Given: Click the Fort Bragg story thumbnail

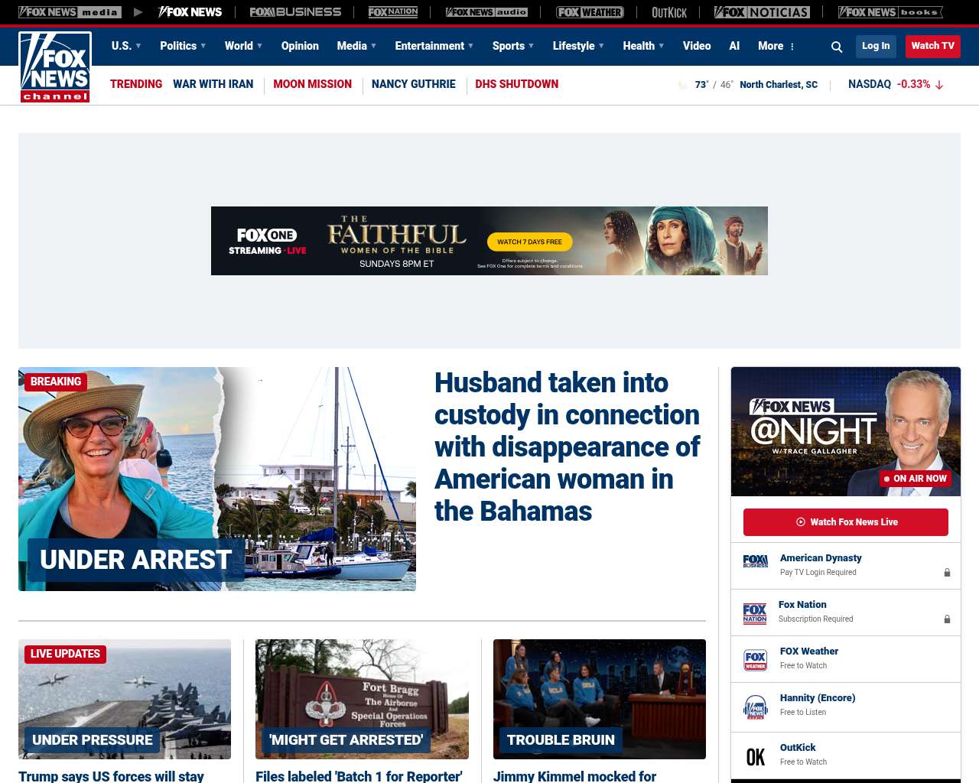Looking at the screenshot, I should pyautogui.click(x=362, y=699).
